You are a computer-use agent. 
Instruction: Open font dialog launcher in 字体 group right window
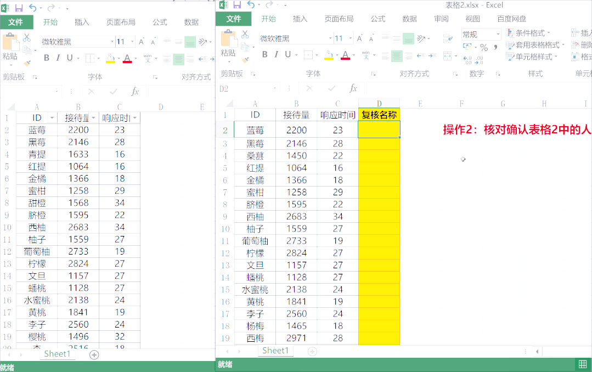(x=373, y=74)
